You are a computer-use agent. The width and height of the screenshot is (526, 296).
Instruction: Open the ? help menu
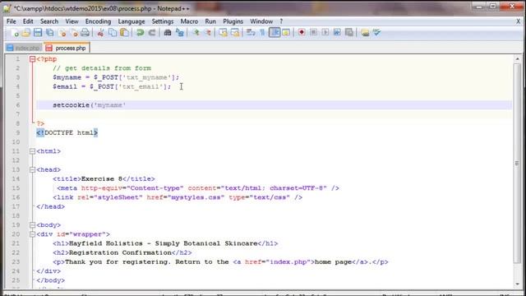tap(281, 21)
